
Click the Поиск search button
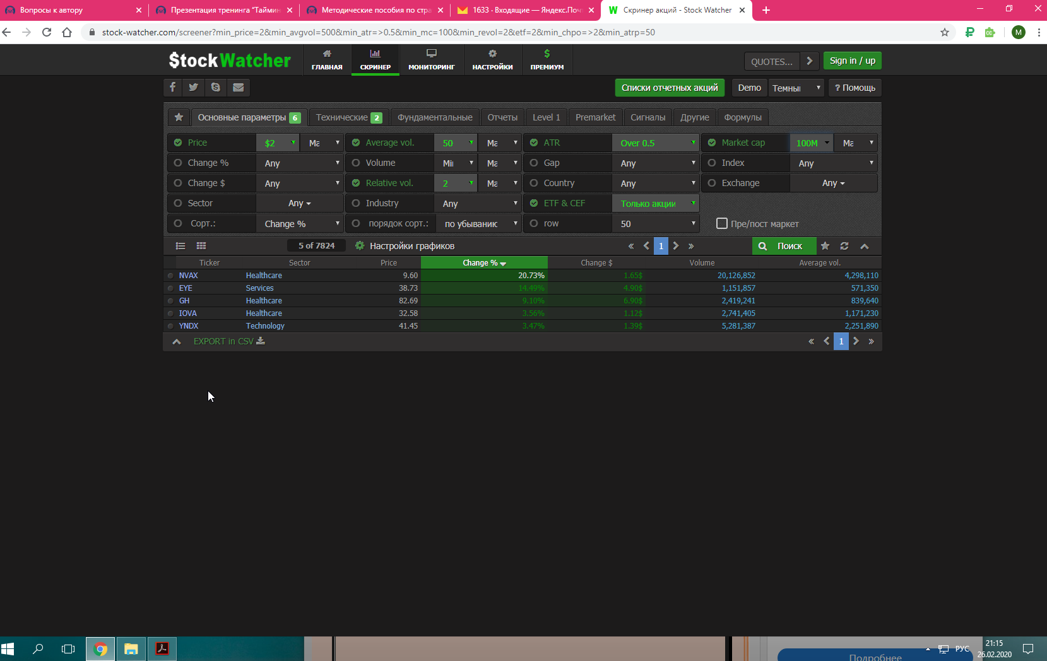click(x=784, y=246)
